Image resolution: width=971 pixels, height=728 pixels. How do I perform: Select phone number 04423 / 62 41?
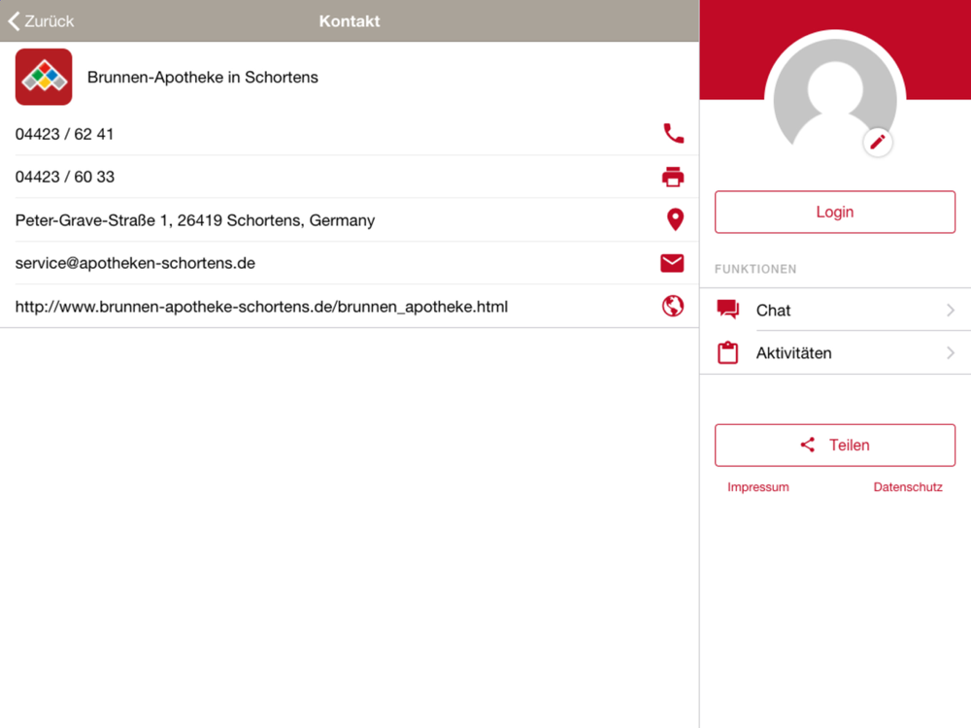tap(64, 134)
